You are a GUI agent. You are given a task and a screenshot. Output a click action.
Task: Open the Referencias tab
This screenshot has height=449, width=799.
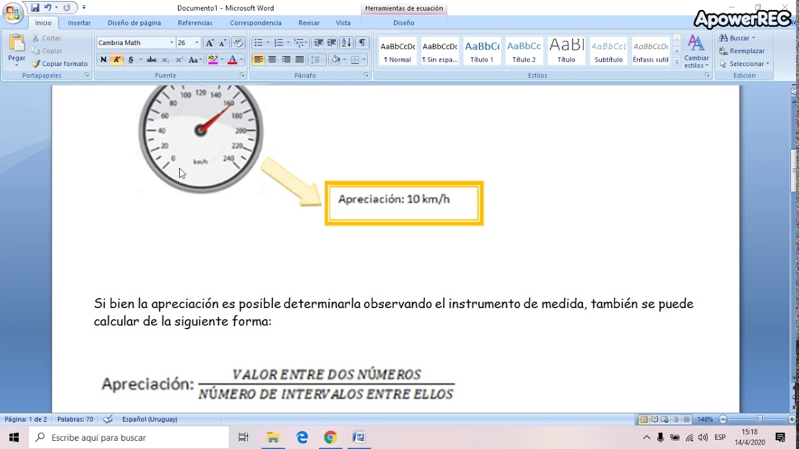pyautogui.click(x=195, y=23)
